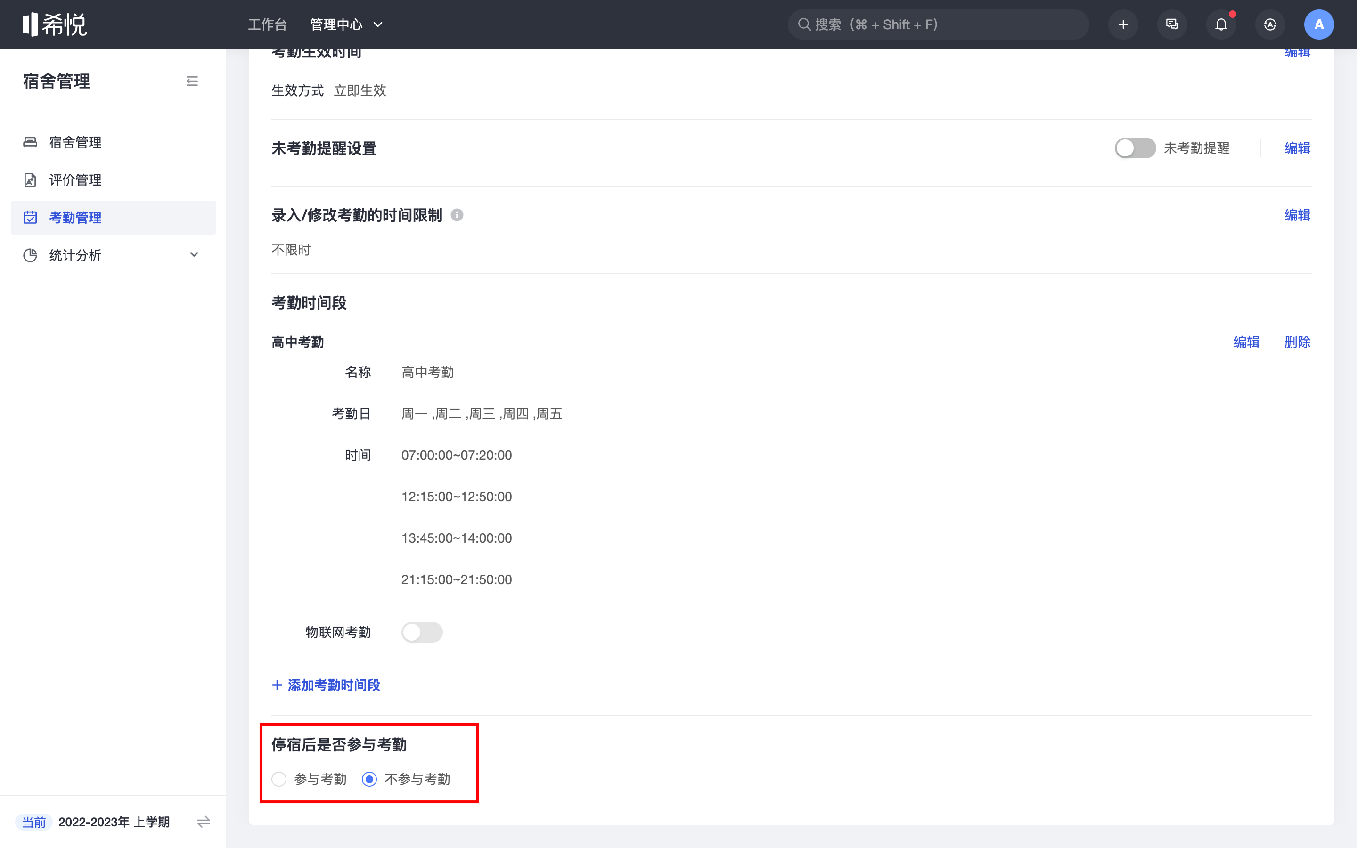Screen dimensions: 1357x848
Task: Toggle the 未考勤提醒 switch
Action: 1135,148
